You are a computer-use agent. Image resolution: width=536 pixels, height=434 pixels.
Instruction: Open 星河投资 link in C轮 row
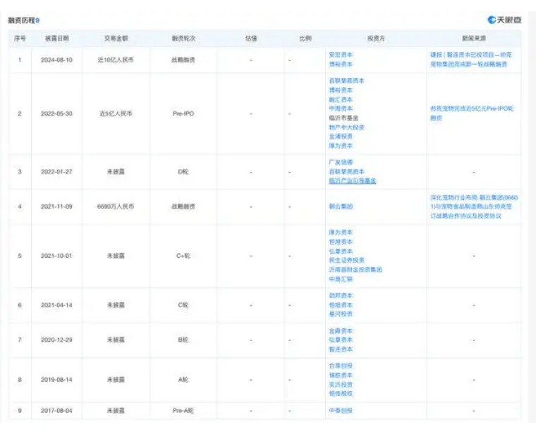click(341, 314)
